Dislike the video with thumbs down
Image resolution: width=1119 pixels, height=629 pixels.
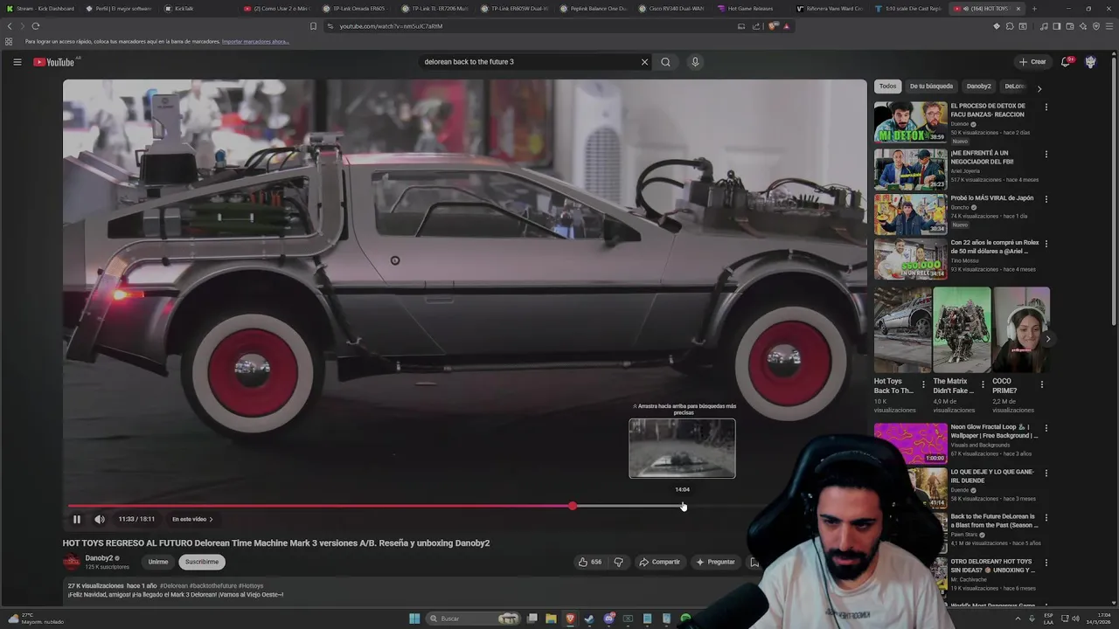pos(618,562)
